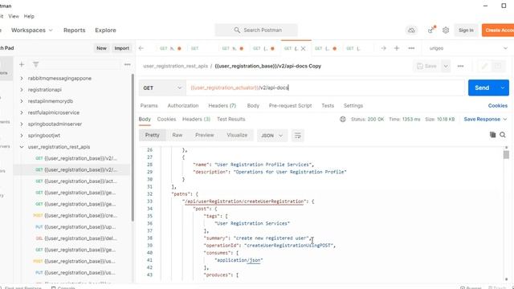
Task: Open the satellite capture requests icon
Action: tap(431, 30)
